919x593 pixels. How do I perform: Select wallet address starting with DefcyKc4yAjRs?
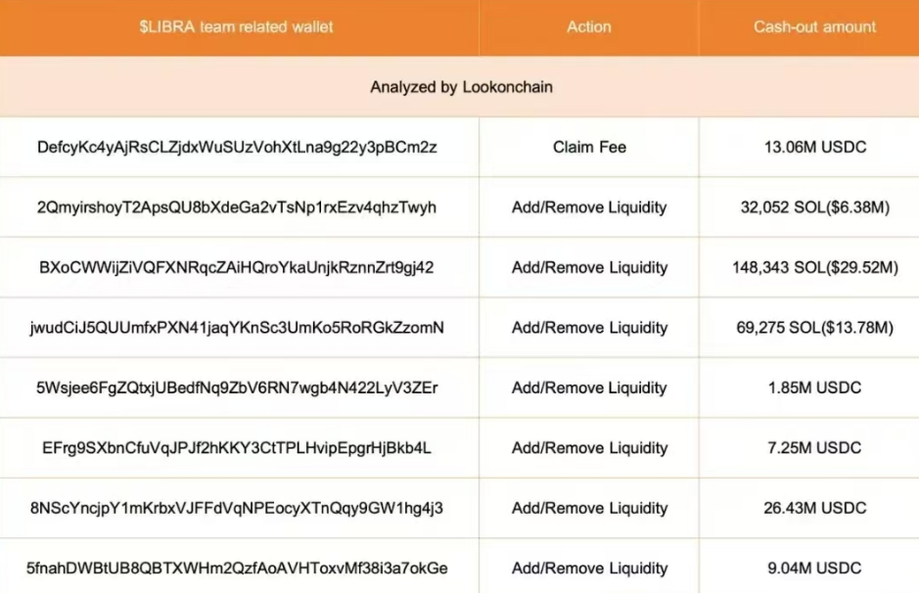pyautogui.click(x=237, y=147)
